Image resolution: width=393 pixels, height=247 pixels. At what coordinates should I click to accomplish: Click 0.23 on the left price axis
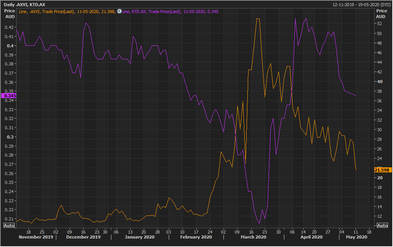pyautogui.click(x=9, y=201)
